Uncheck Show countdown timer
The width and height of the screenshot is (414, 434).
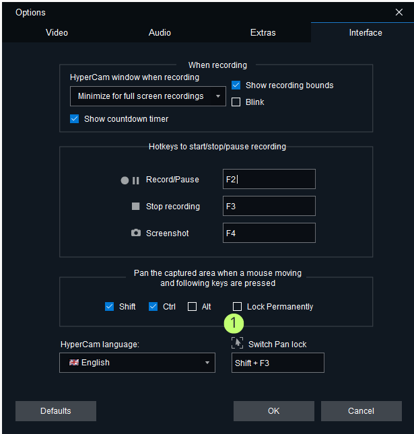75,118
